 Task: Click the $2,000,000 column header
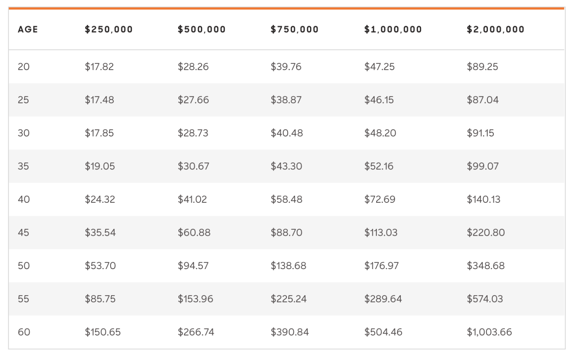(495, 30)
